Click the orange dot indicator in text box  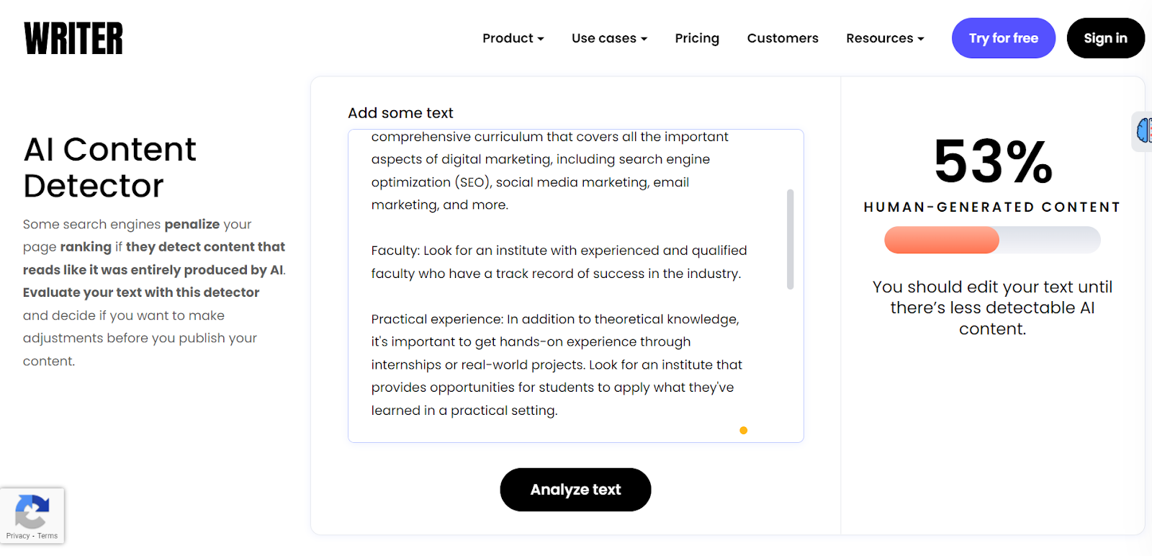click(x=743, y=431)
